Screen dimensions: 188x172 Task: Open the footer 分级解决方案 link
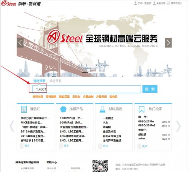tap(27, 168)
